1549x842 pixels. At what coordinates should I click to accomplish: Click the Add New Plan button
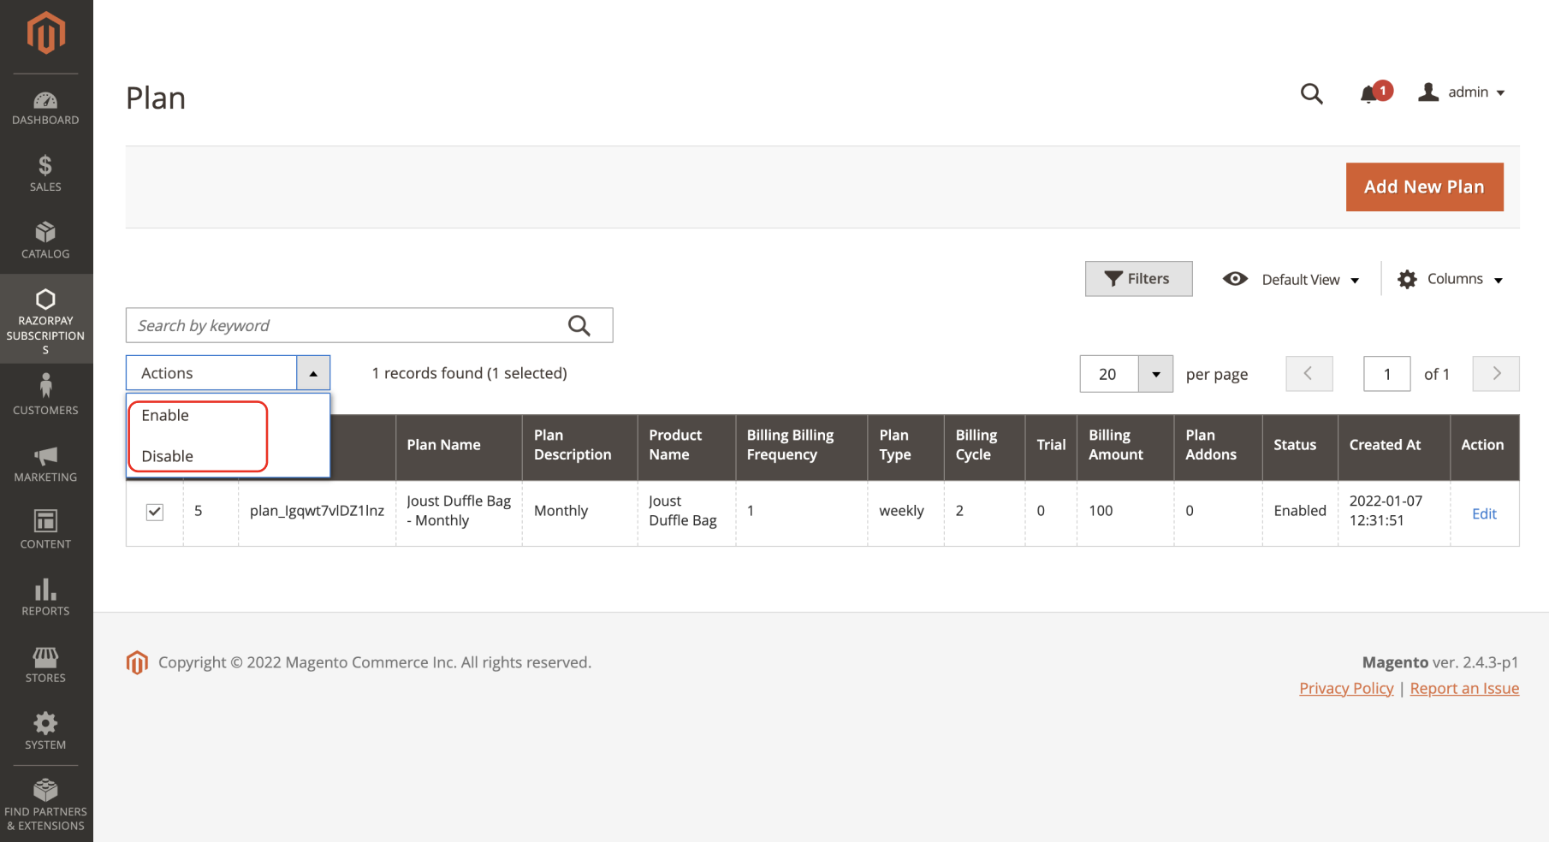pos(1424,187)
